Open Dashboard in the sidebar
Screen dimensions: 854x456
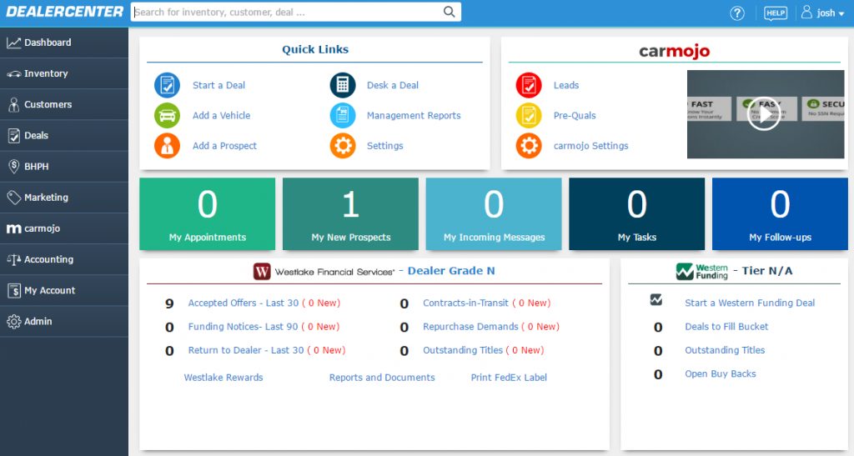tap(64, 43)
